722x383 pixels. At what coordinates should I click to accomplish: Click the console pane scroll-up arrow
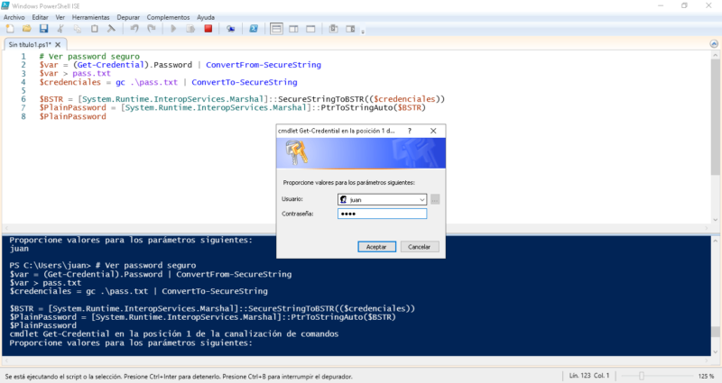click(x=715, y=241)
